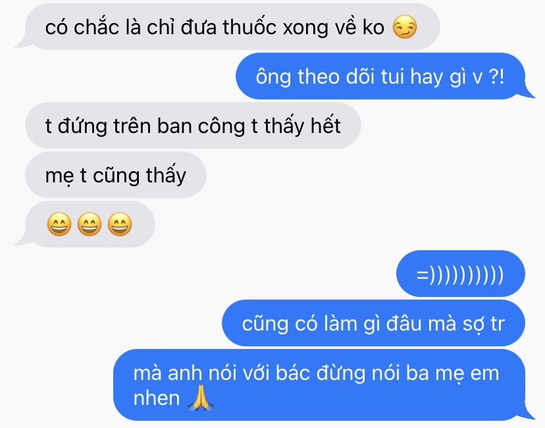The image size is (545, 428).
Task: Tap message 't đứng trên ban công'
Action: (193, 126)
